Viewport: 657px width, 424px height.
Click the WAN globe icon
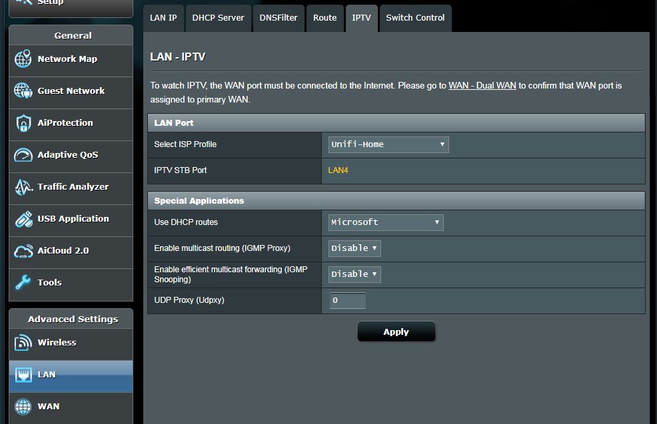[23, 407]
